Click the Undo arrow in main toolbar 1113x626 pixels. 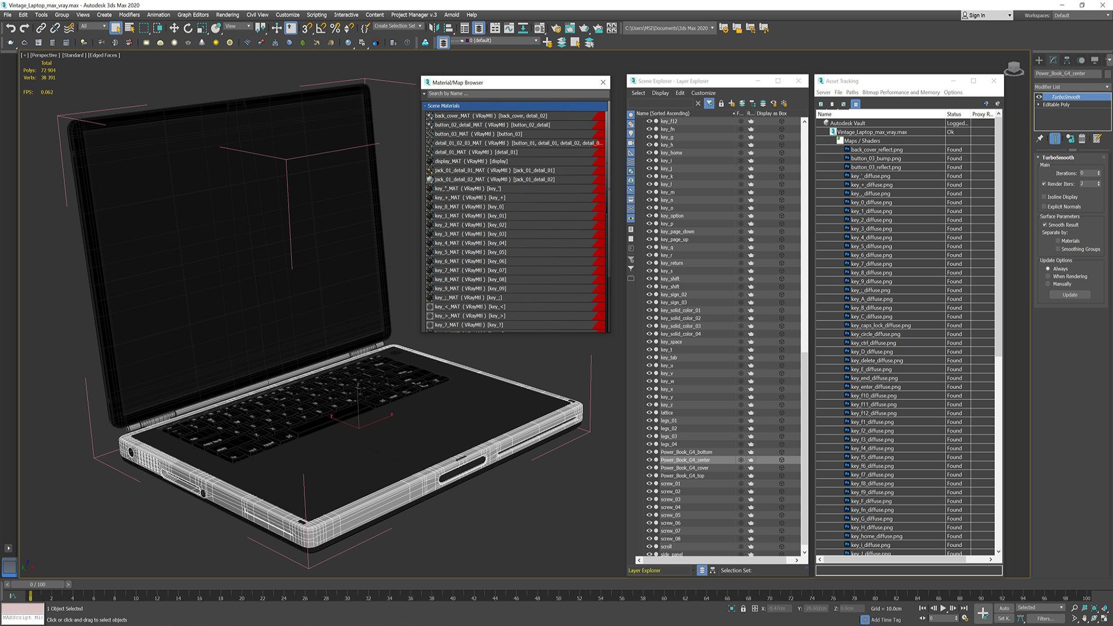[x=10, y=27]
